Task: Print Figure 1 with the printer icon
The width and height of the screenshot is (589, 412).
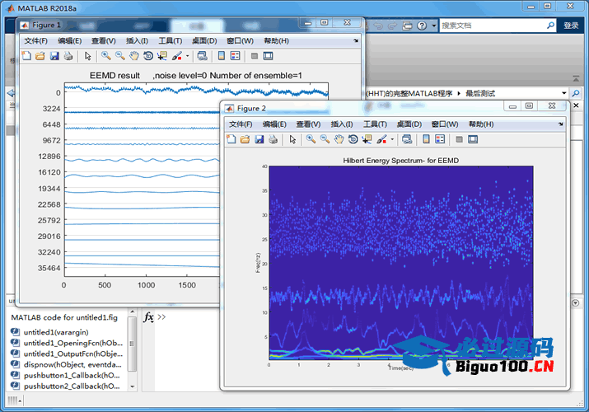Action: point(68,56)
